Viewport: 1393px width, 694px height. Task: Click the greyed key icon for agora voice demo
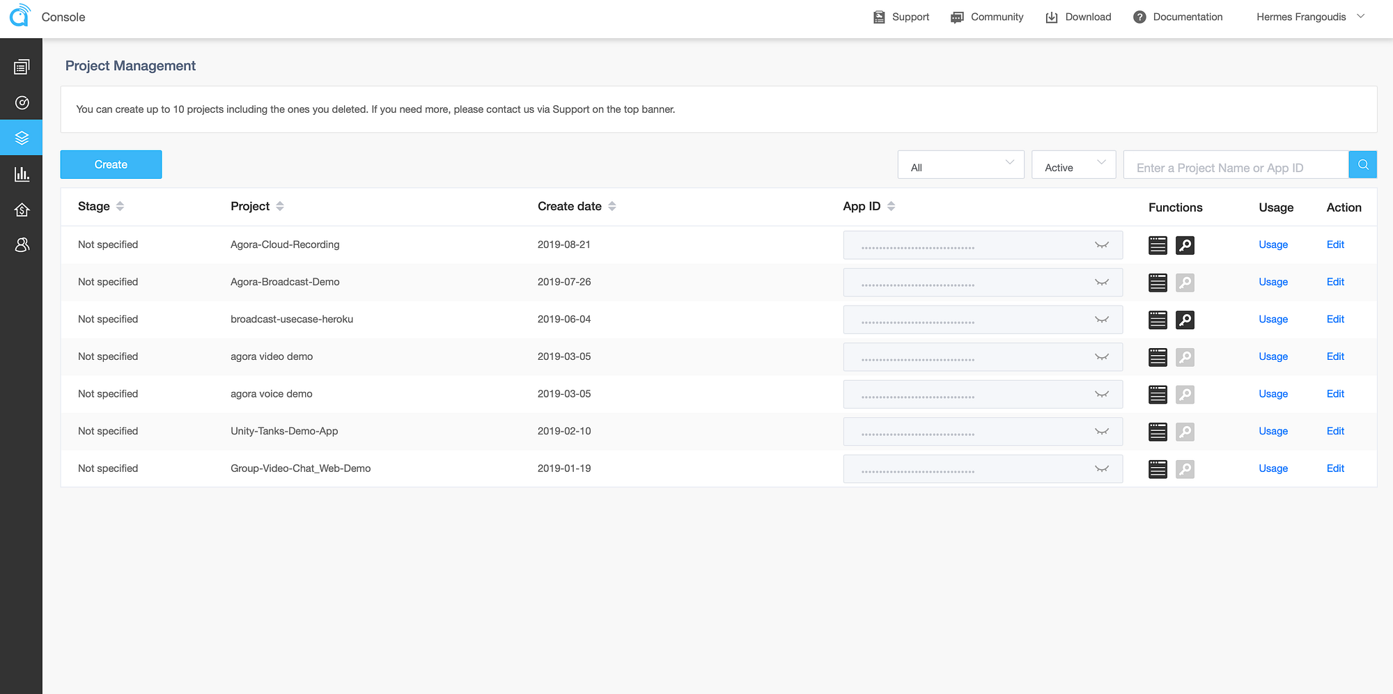coord(1185,395)
